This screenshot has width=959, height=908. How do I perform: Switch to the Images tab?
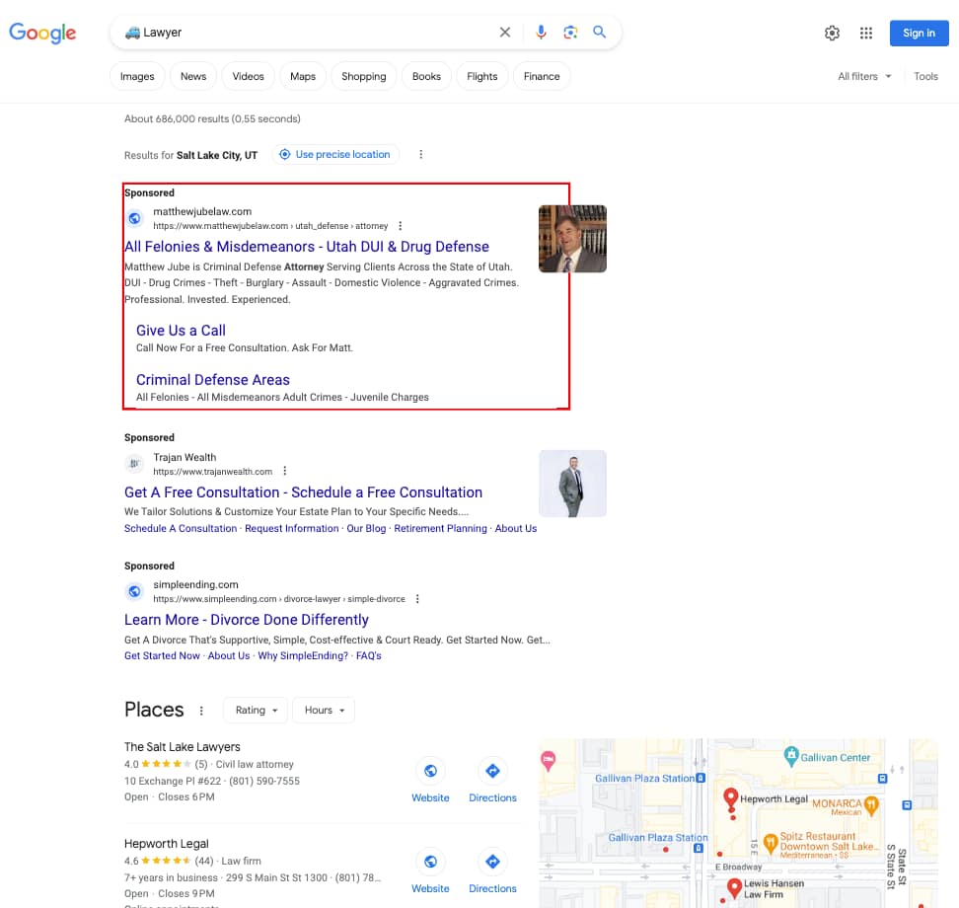[x=137, y=76]
